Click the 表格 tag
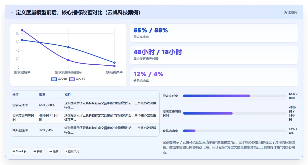The image size is (308, 165). click(x=38, y=151)
